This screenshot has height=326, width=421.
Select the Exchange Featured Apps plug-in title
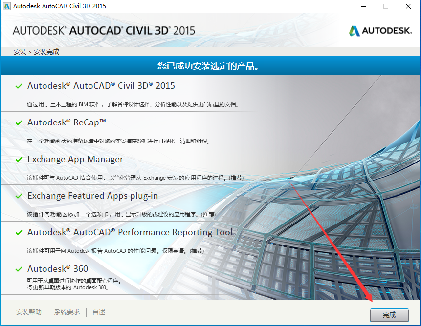click(x=92, y=196)
